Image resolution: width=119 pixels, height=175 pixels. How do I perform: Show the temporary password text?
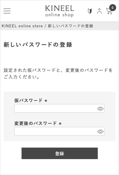tap(100, 108)
